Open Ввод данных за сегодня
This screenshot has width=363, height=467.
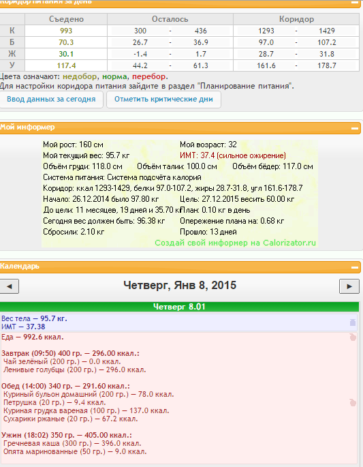(x=51, y=99)
